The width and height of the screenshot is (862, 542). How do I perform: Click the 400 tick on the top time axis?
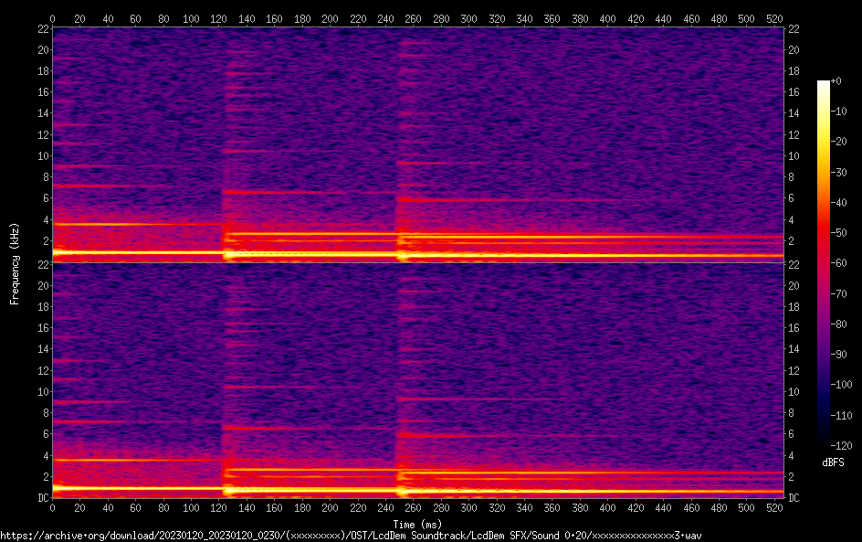point(608,18)
